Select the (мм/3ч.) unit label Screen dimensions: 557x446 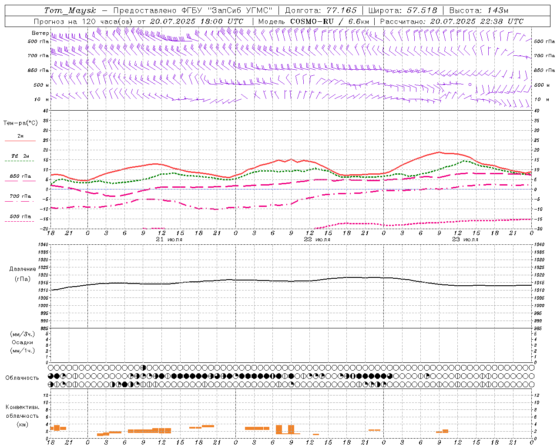[x=23, y=334]
